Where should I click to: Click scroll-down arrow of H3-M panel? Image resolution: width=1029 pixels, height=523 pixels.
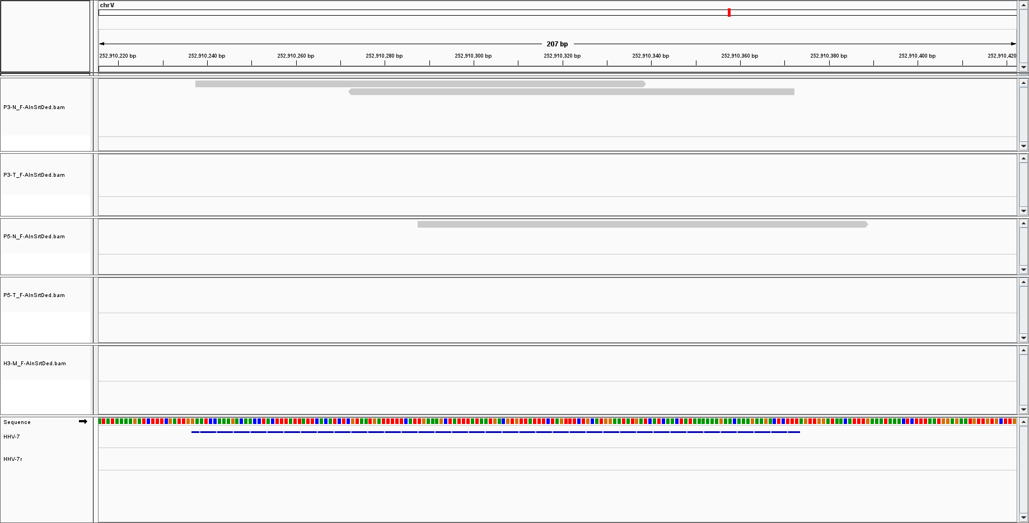point(1023,409)
